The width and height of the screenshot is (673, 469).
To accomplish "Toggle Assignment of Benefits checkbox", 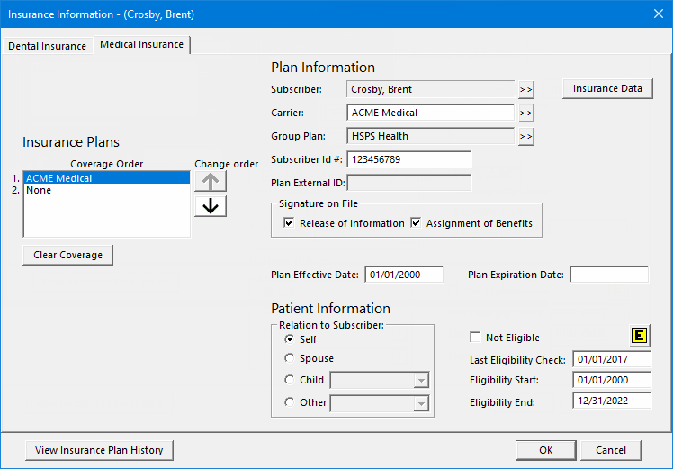I will point(417,223).
